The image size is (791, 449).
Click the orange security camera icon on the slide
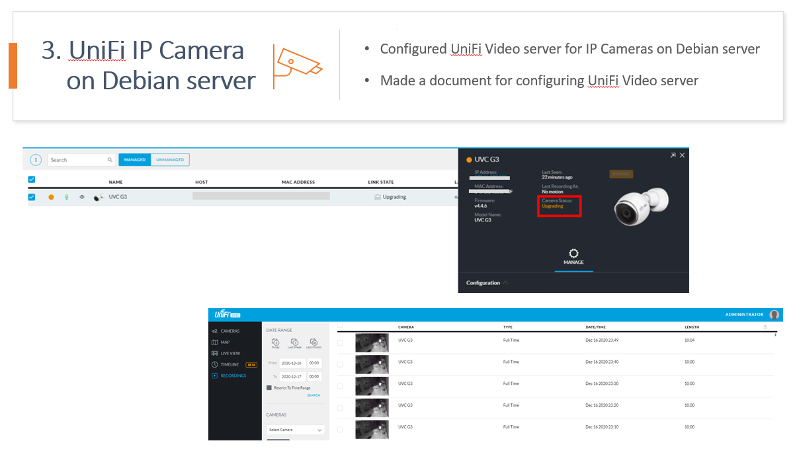click(298, 66)
